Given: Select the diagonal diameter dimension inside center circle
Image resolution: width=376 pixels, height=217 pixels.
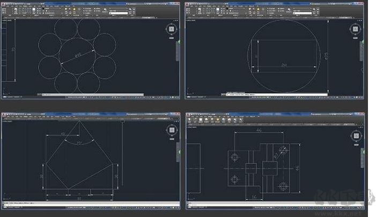Looking at the screenshot, I should click(78, 55).
